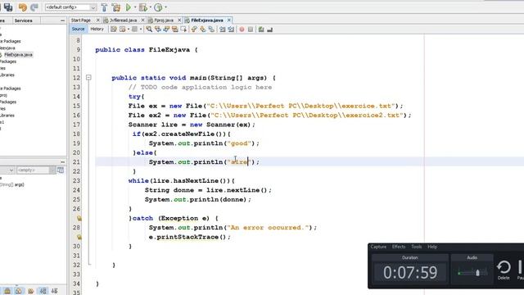Clean and Build project icon

(x=116, y=7)
